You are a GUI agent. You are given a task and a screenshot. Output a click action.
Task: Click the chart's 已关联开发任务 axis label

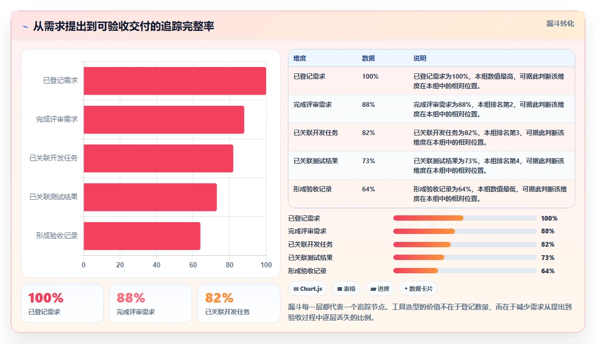53,158
